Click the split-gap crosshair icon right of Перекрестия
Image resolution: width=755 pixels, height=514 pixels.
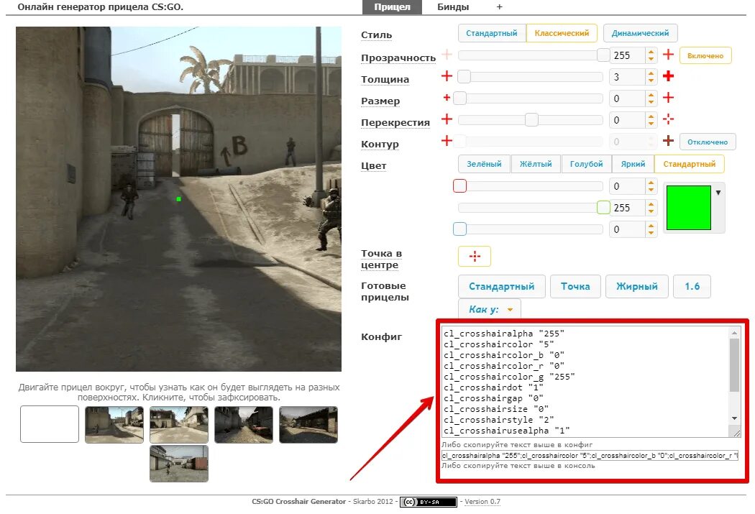click(x=668, y=119)
